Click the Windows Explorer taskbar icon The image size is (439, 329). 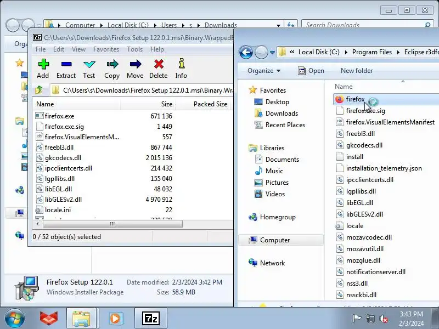click(x=81, y=319)
